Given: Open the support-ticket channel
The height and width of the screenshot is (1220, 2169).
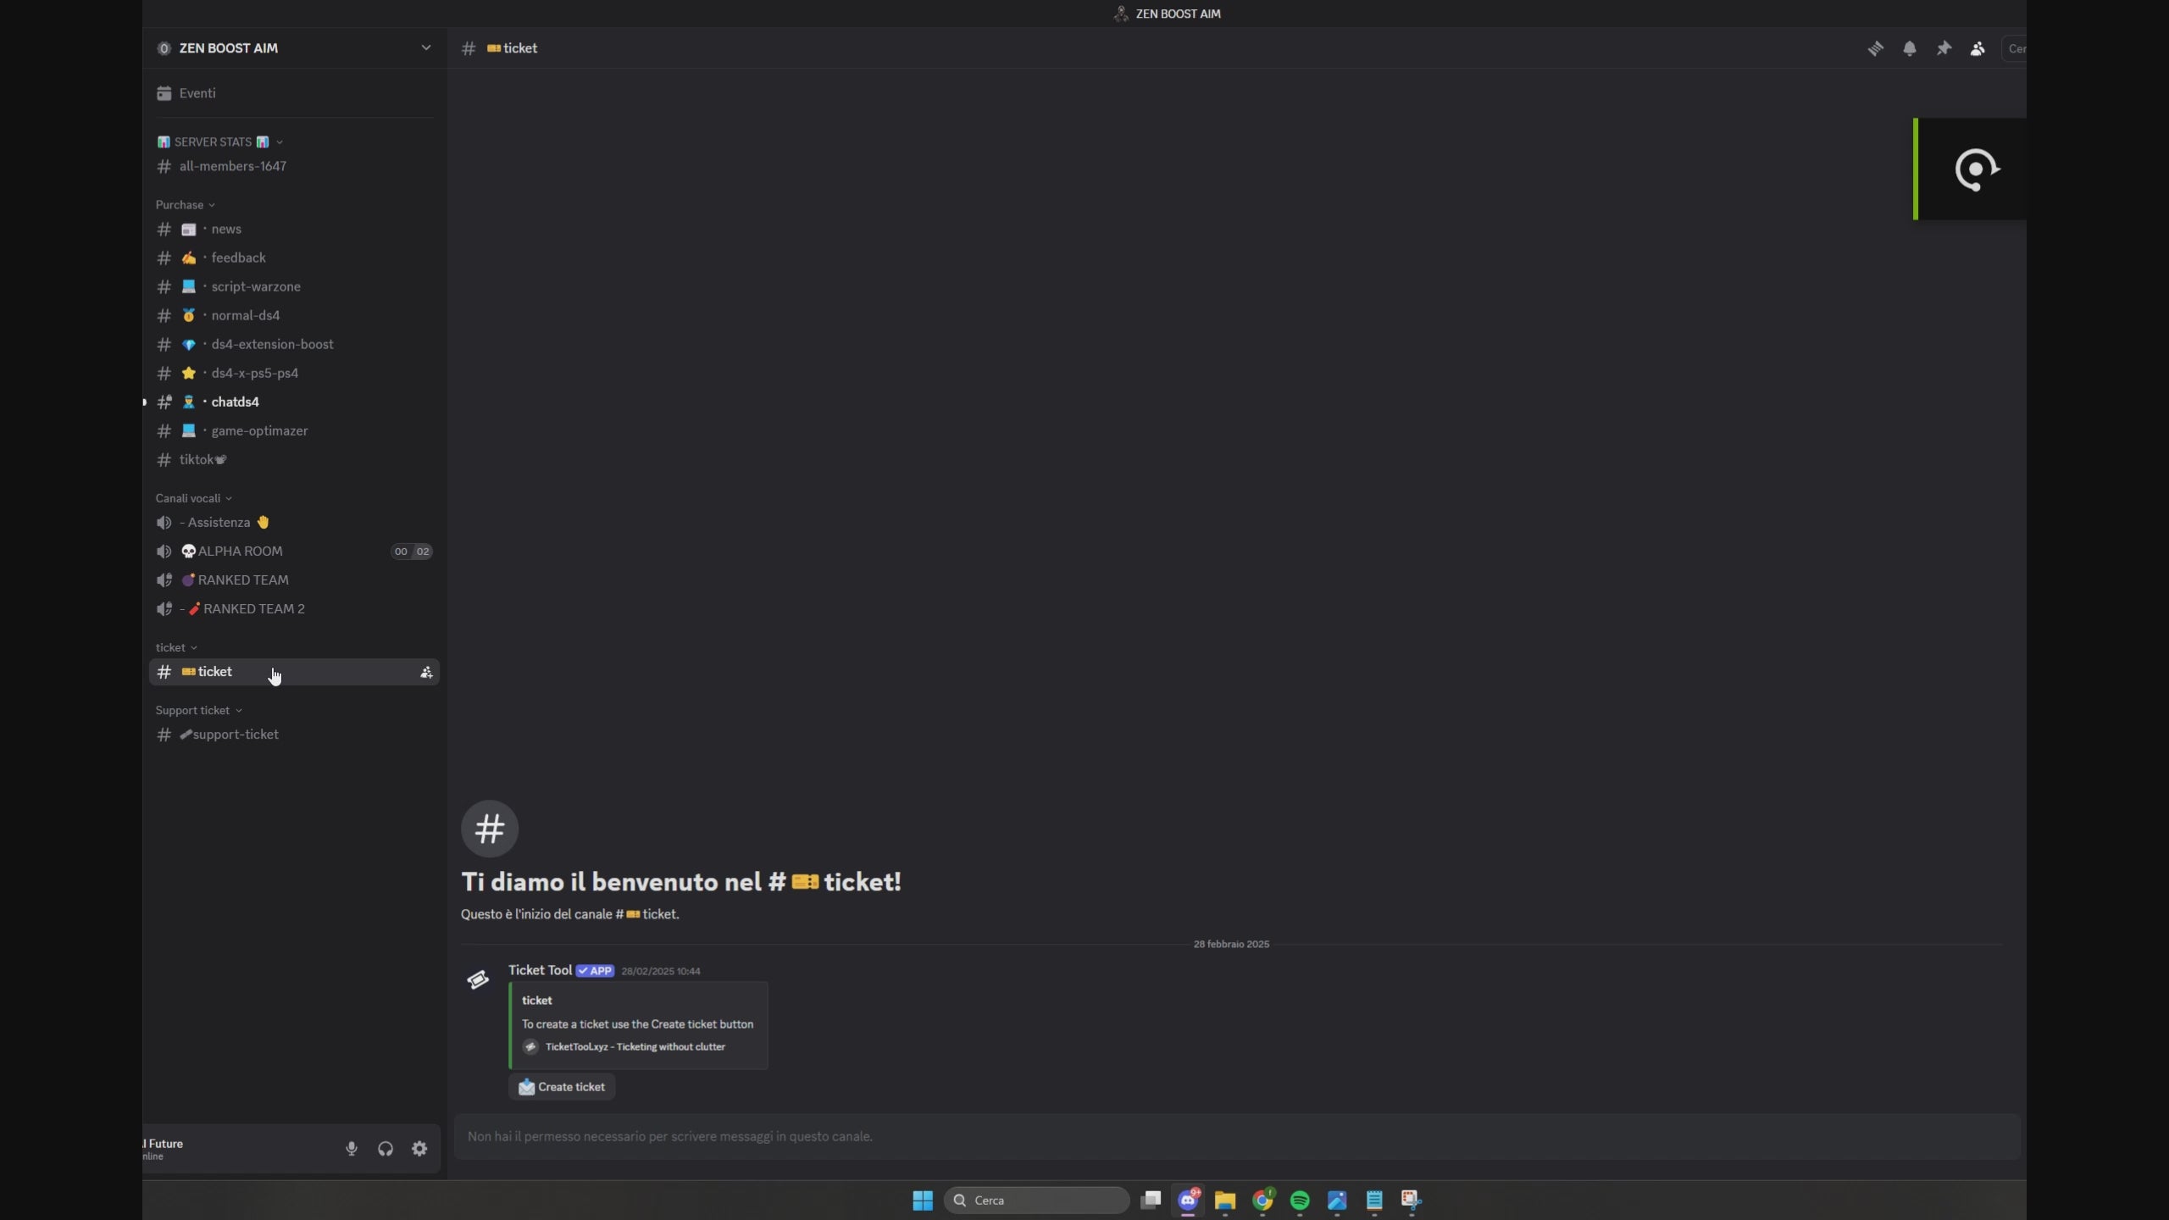Looking at the screenshot, I should [293, 735].
